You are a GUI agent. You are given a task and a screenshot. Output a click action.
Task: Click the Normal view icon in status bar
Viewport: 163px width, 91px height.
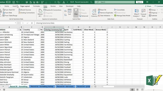[132, 89]
